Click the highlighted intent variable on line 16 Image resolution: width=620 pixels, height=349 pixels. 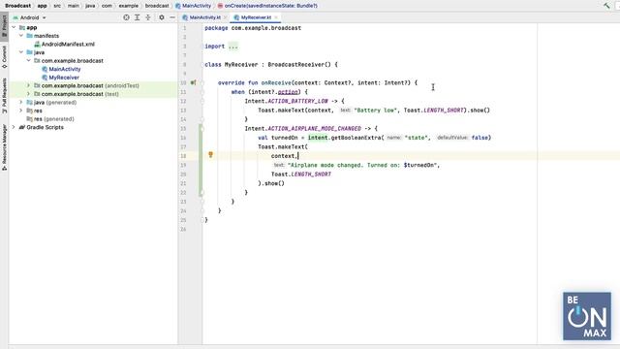[x=318, y=138]
